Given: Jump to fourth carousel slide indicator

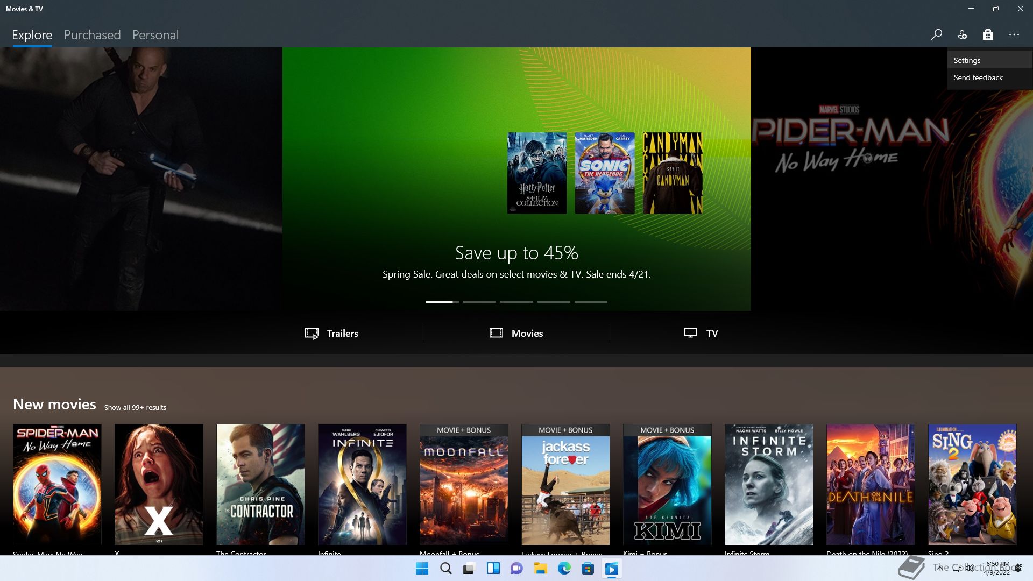Looking at the screenshot, I should (x=554, y=302).
